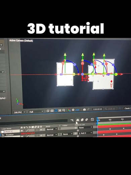The height and width of the screenshot is (175, 131).
Task: Click the Layer Name column header
Action: 6,129
